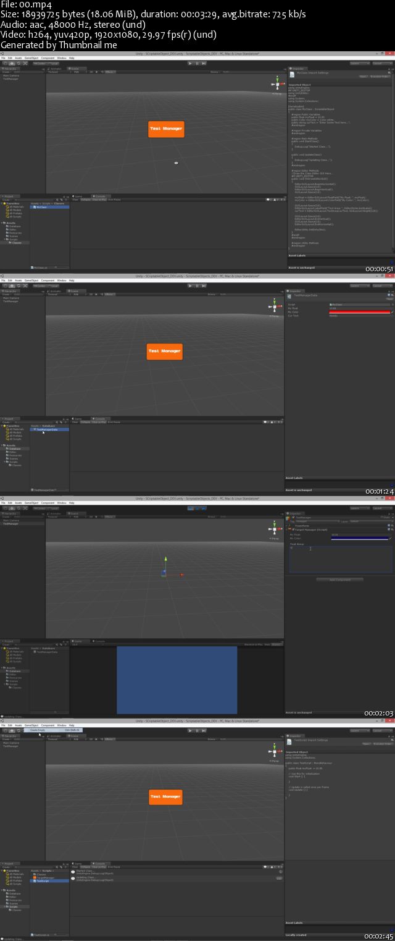Expand the Scripts folder in the 00:01:24 Project panel

[x=6, y=462]
